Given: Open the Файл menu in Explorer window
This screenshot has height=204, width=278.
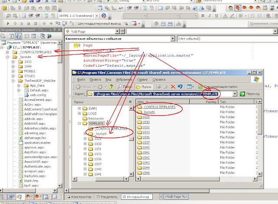Looking at the screenshot, I should pyautogui.click(x=81, y=80).
